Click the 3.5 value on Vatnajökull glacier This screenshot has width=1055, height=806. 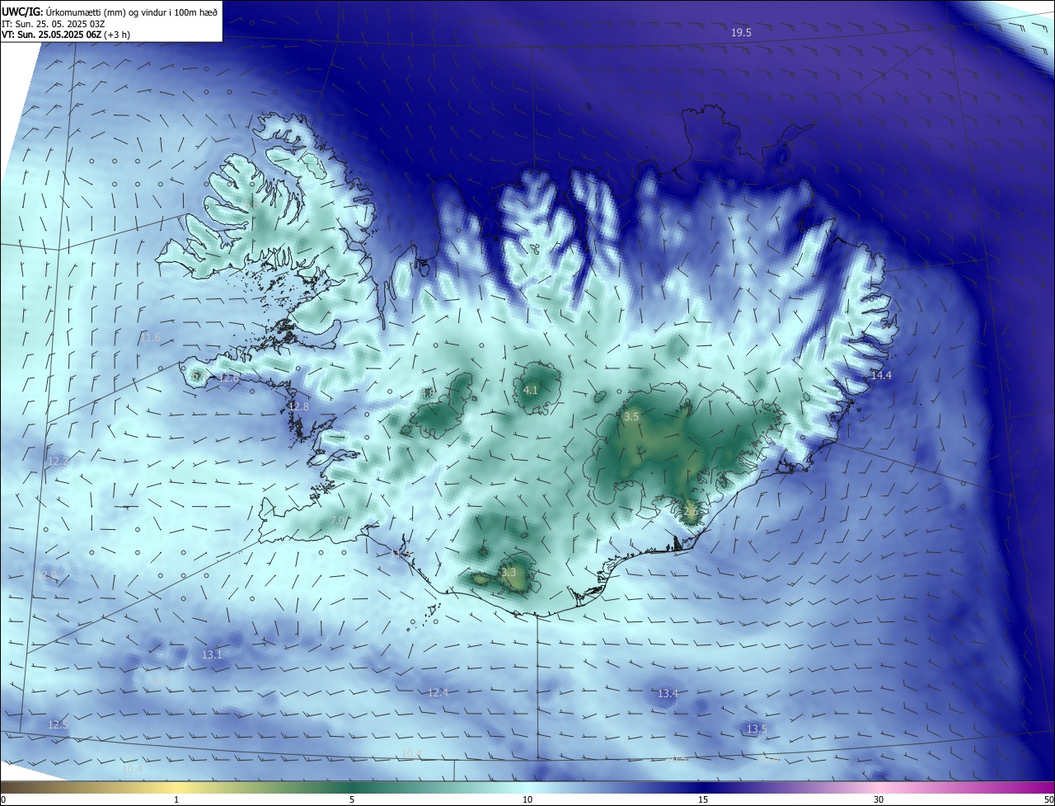tap(631, 417)
